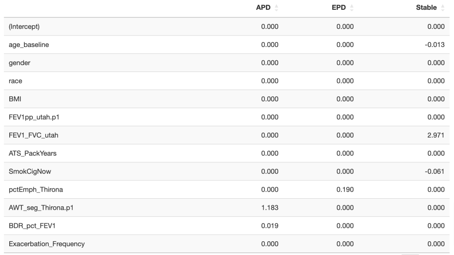
Task: Click the 1.183 APD value for AWT_seg_Thirona.p1
Action: (270, 208)
